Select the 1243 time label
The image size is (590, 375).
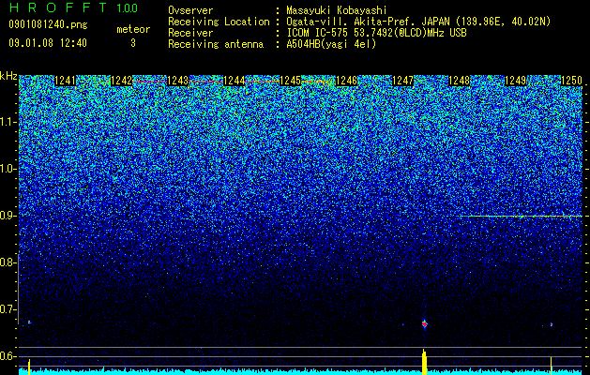click(177, 81)
